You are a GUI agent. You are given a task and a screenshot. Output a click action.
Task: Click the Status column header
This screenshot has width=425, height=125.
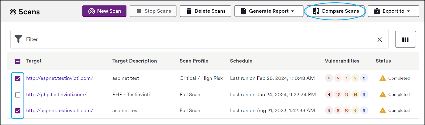click(x=383, y=61)
